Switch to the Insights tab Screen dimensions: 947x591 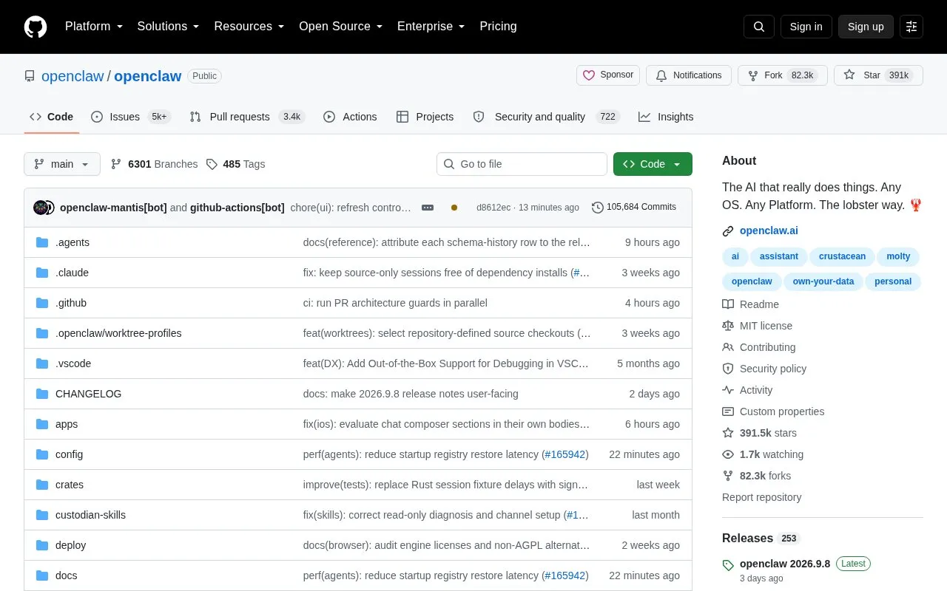pyautogui.click(x=666, y=117)
